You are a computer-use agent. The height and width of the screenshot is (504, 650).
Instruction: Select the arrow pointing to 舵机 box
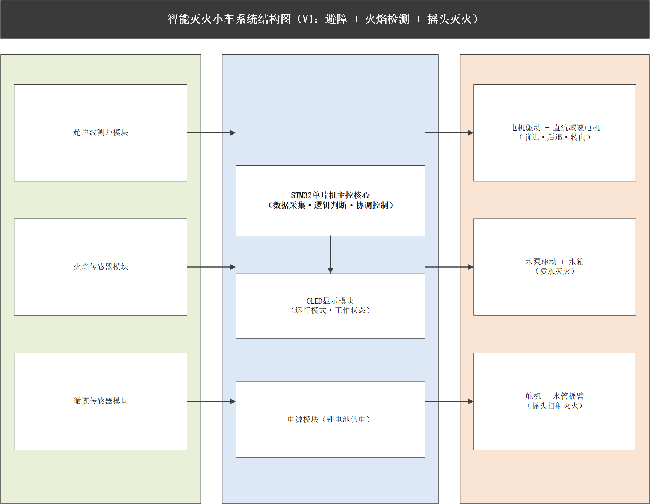tap(449, 401)
